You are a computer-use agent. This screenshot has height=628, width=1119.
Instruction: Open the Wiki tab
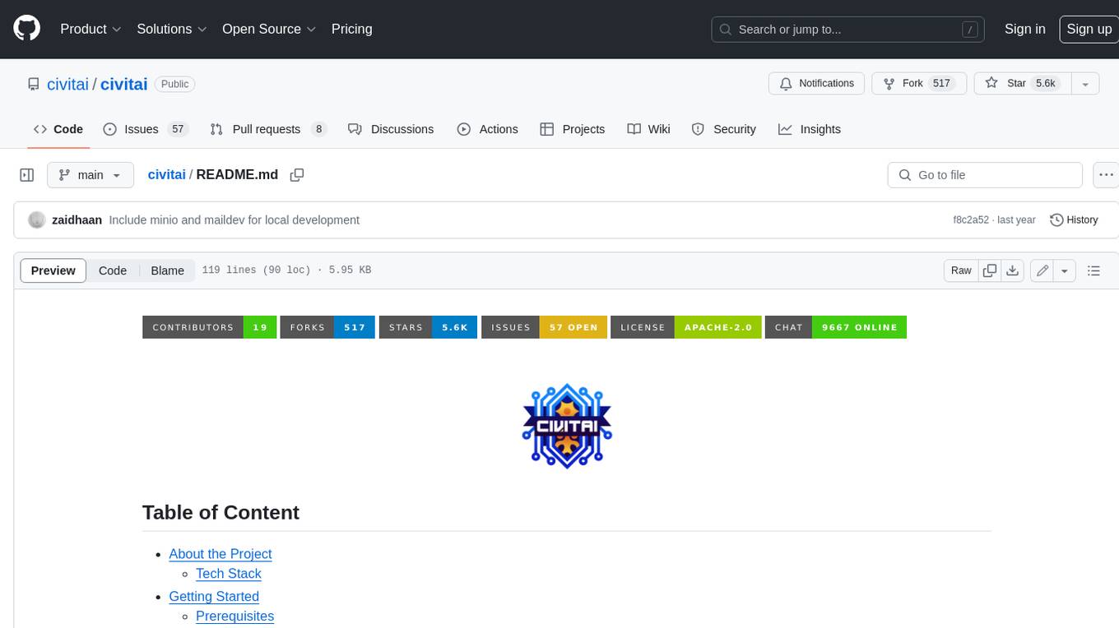tap(648, 129)
